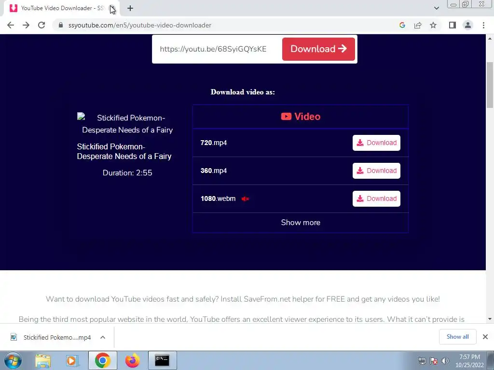Click the scrollbar down arrow
The image size is (494, 370).
pyautogui.click(x=490, y=319)
